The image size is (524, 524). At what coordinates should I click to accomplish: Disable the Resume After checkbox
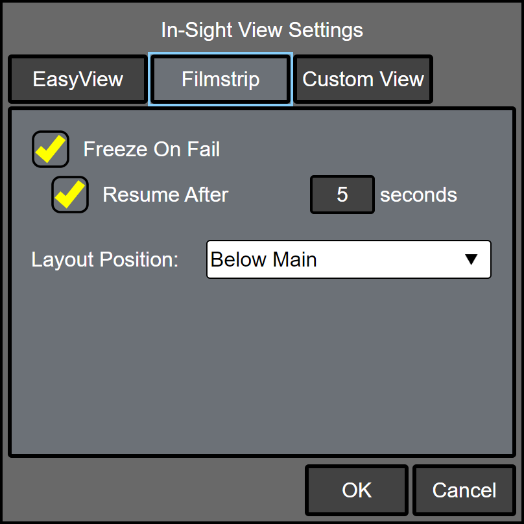pyautogui.click(x=70, y=195)
